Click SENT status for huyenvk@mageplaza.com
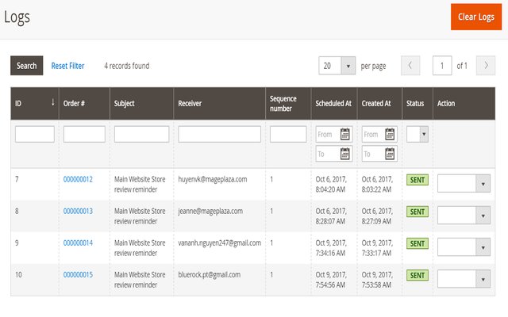 point(418,180)
